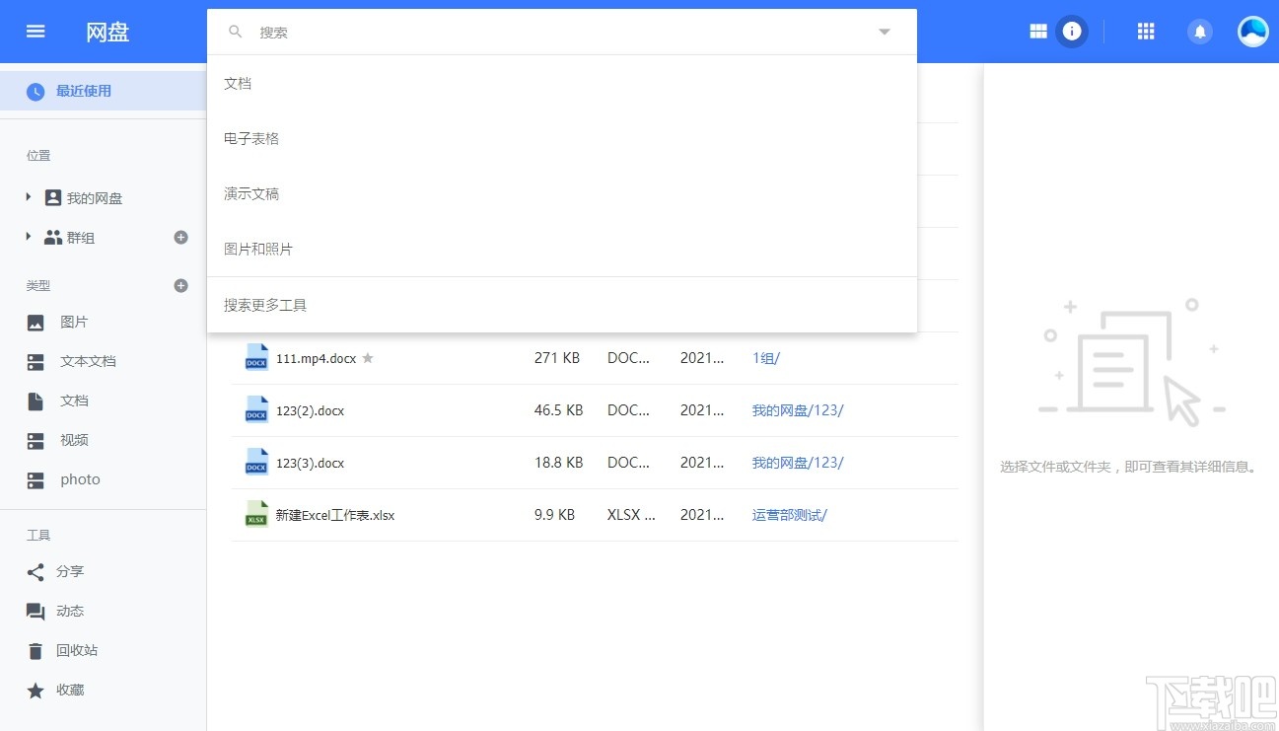Click the 9.9 KB size cell

[554, 515]
